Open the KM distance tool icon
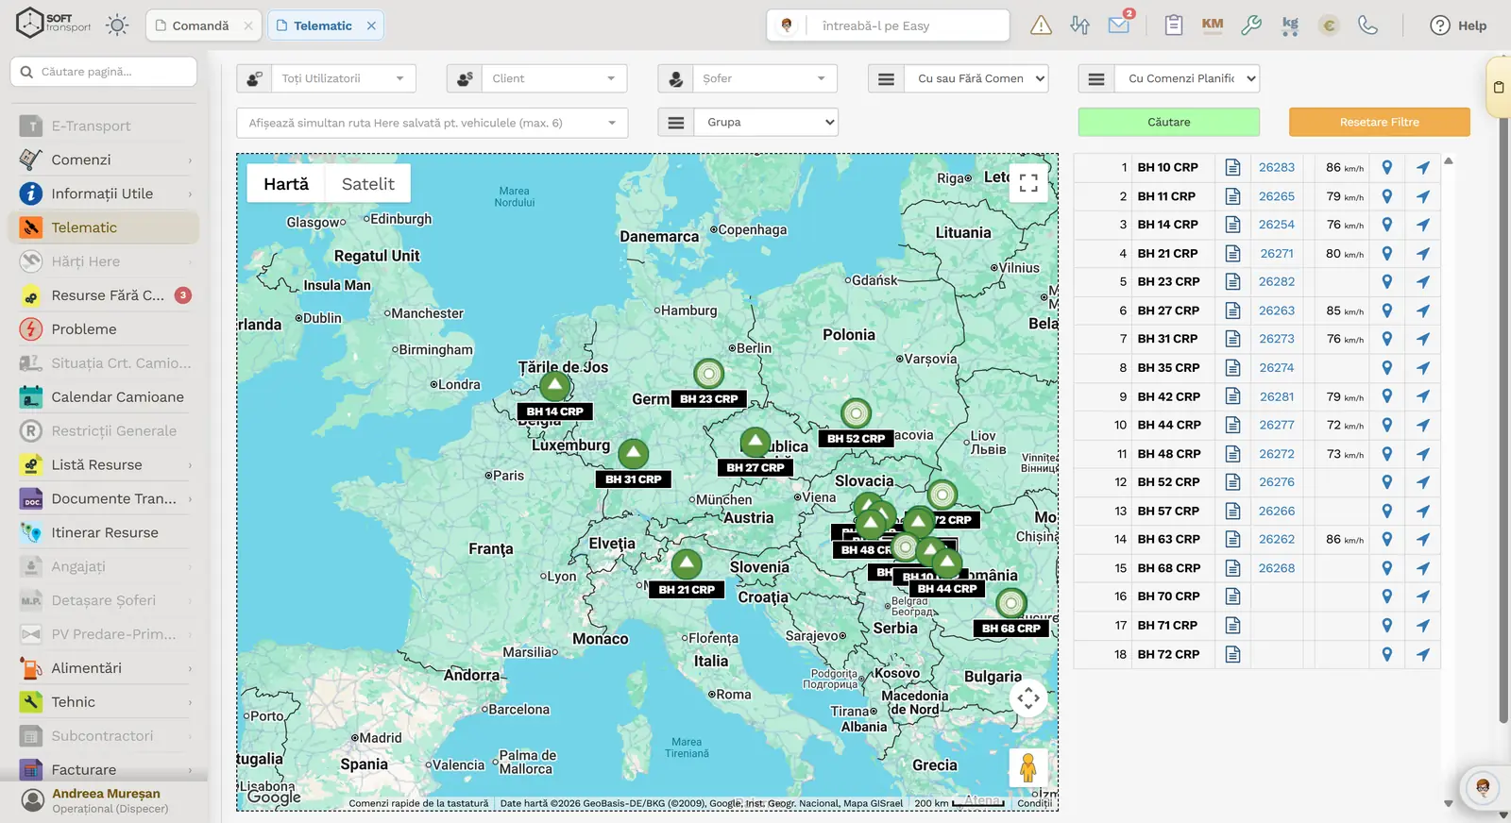 (x=1213, y=25)
